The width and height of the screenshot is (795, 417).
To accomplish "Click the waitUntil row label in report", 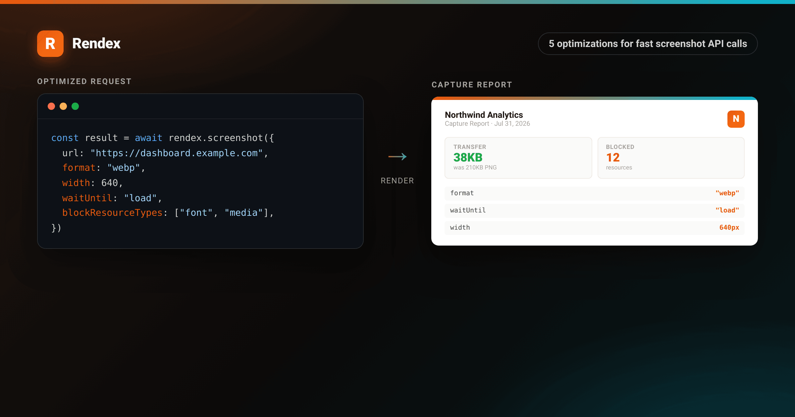I will [468, 210].
